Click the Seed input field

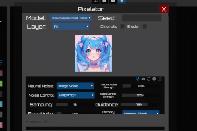click(x=141, y=18)
